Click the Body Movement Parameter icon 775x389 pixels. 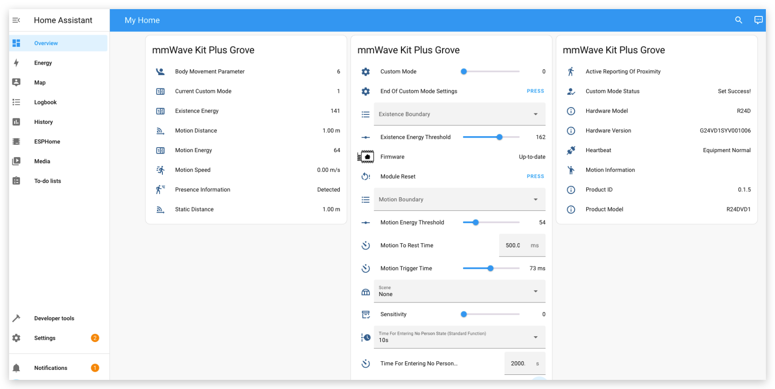coord(160,72)
